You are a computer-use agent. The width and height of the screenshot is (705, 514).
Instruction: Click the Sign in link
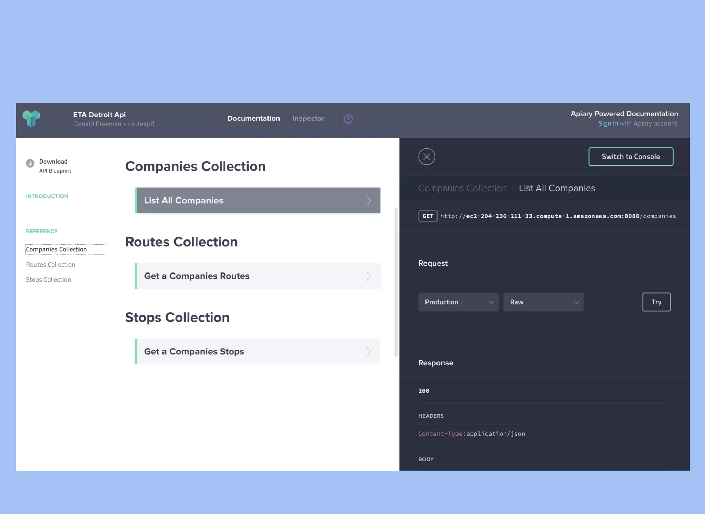[x=608, y=124]
